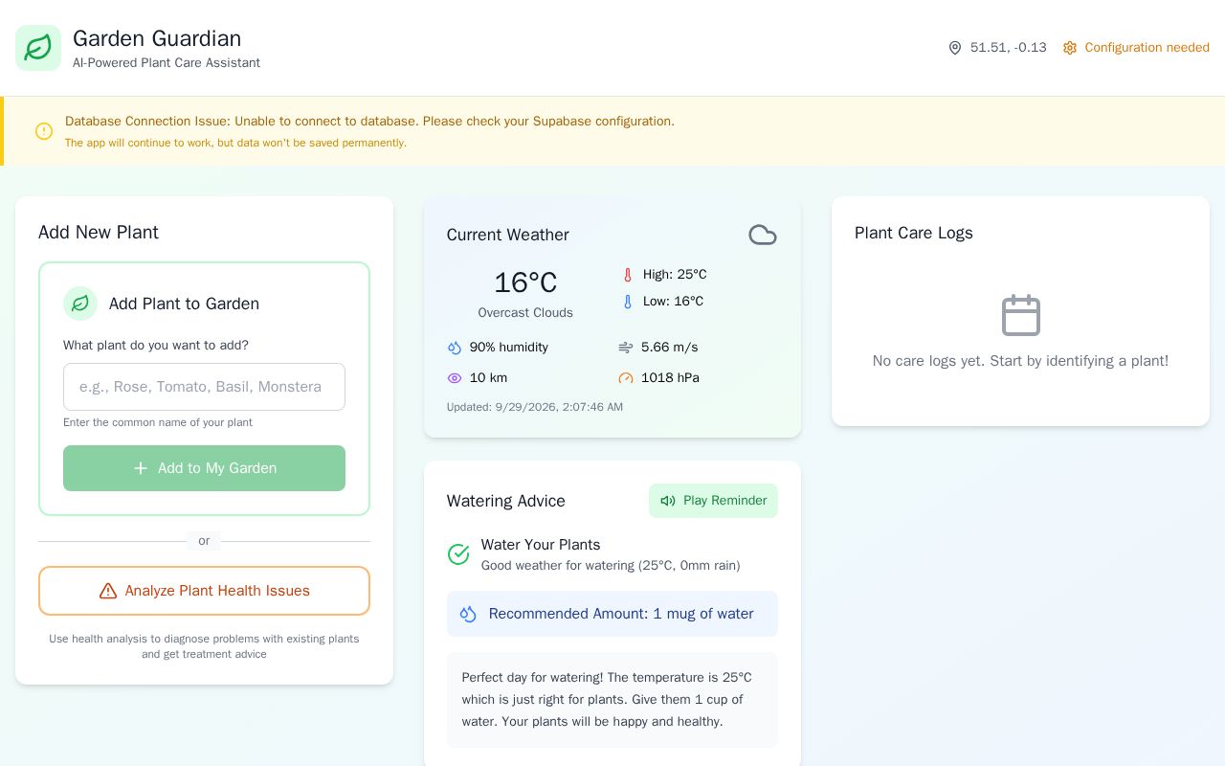Click the humidity droplet icon
This screenshot has height=766, width=1225.
(x=455, y=348)
